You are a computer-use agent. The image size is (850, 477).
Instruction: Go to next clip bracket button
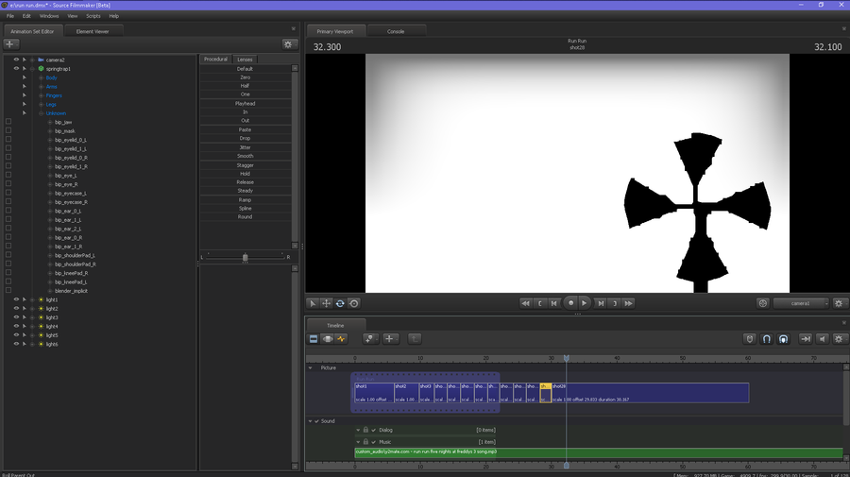click(x=615, y=303)
